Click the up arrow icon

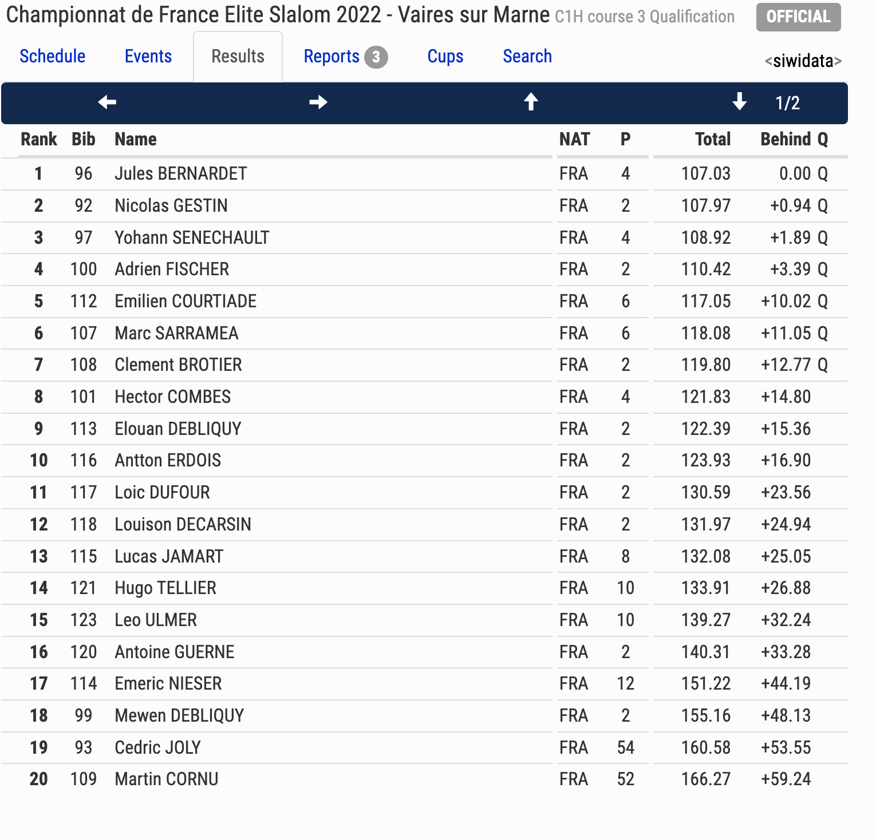531,102
